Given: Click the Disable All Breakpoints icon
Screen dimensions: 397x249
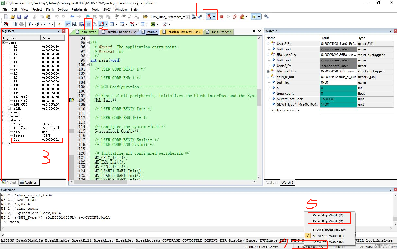Looking at the screenshot, I should 235,17.
